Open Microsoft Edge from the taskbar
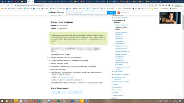 [x=40, y=101]
